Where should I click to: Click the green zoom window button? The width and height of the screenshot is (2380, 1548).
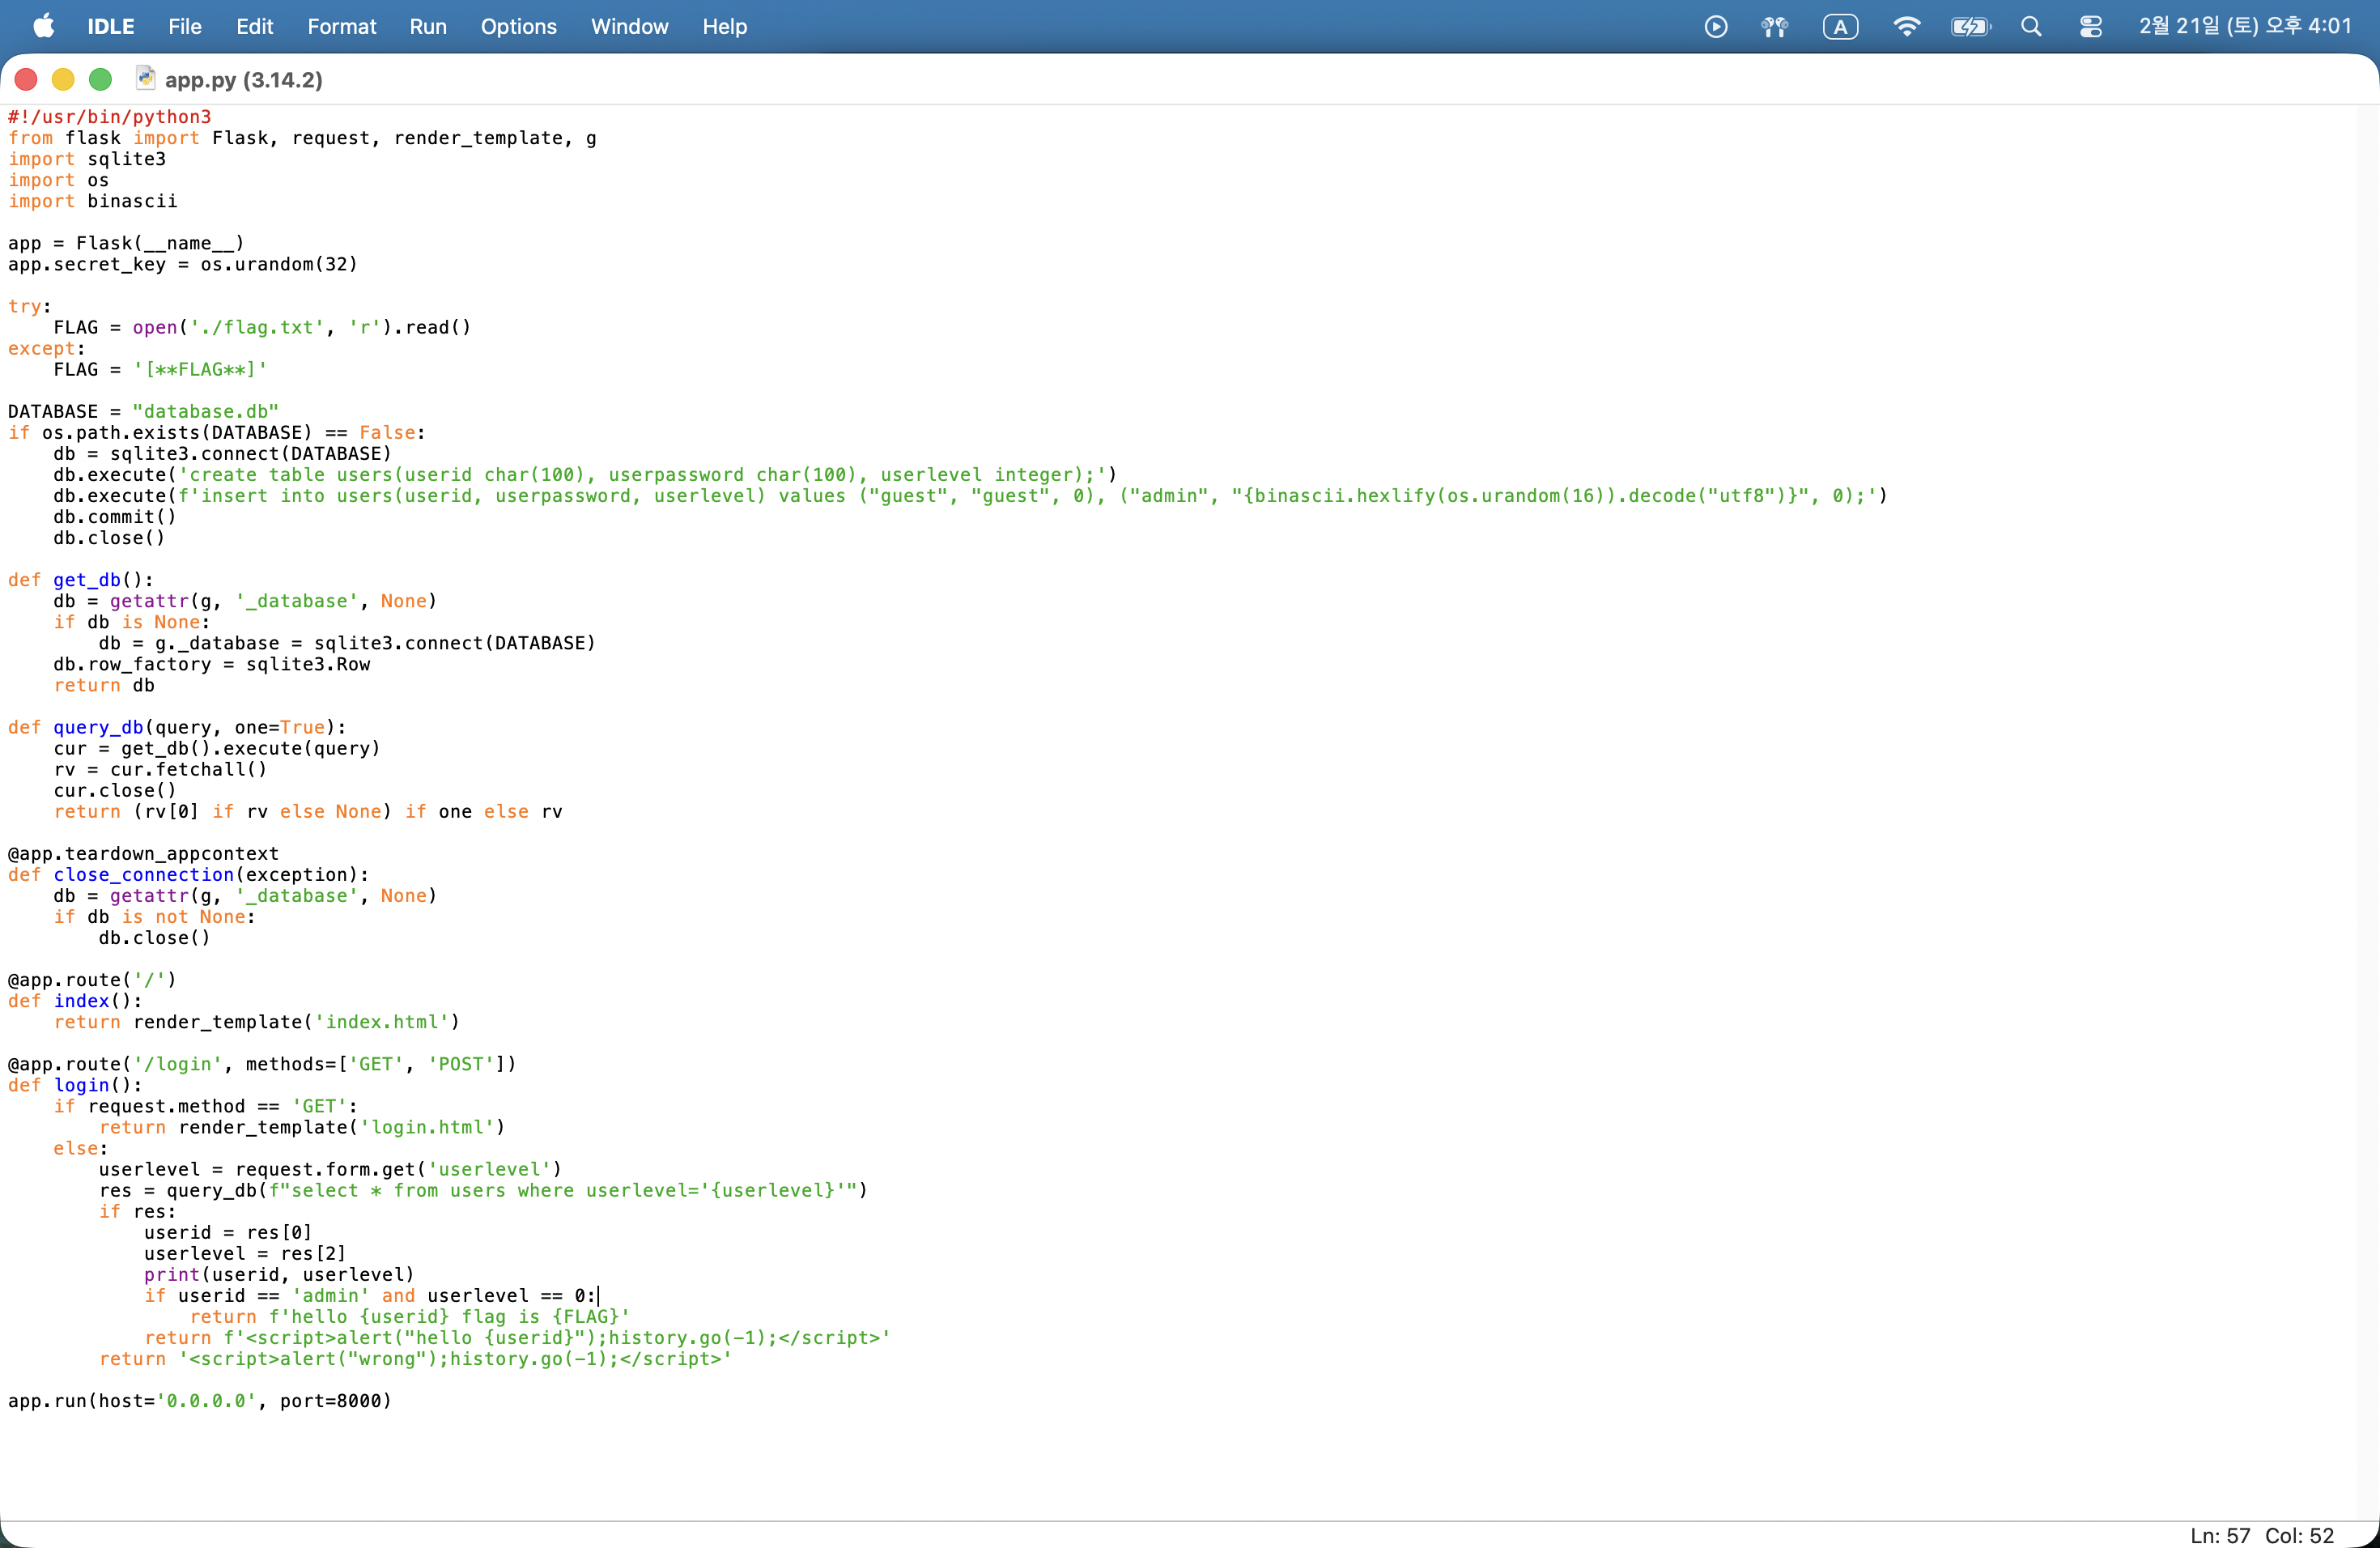[100, 79]
